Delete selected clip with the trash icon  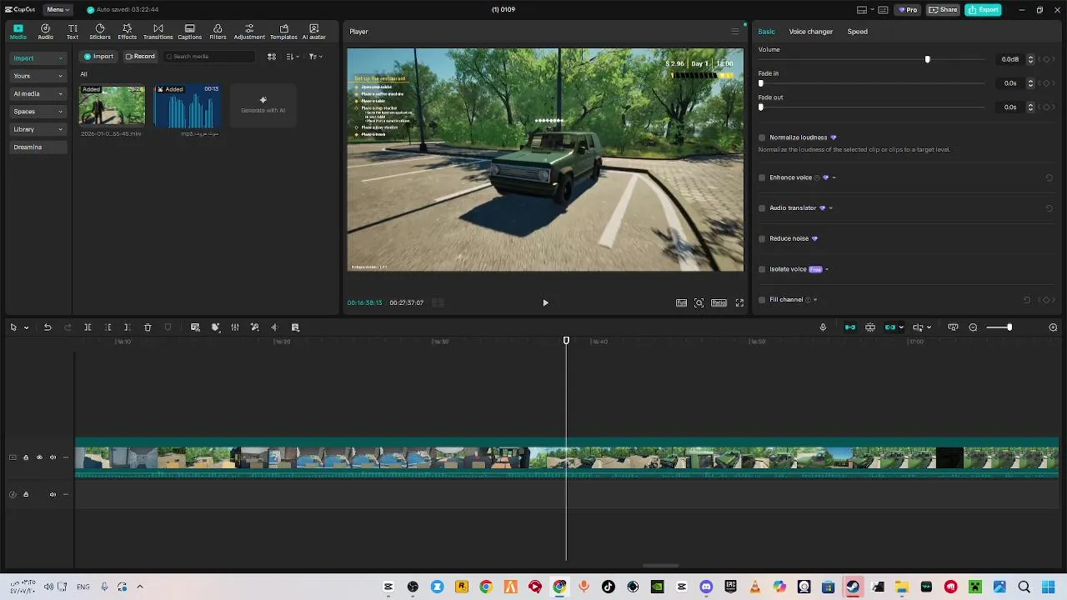click(148, 327)
